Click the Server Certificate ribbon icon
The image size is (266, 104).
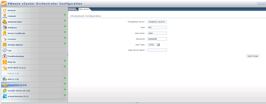5,33
